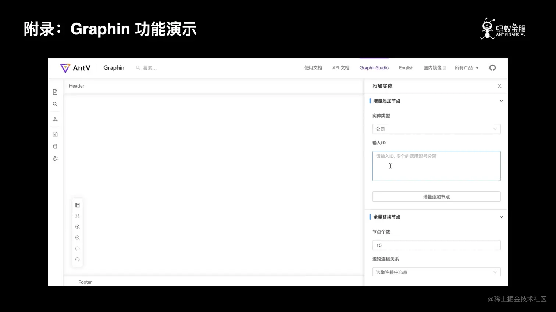Open the search tool in the sidebar
The height and width of the screenshot is (312, 556).
(x=55, y=104)
